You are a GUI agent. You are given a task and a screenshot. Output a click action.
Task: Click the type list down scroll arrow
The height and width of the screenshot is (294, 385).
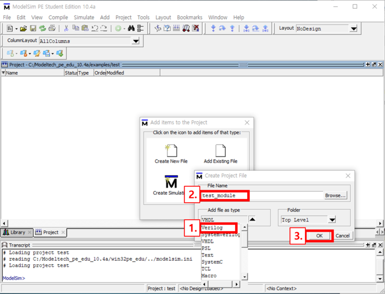coord(245,277)
